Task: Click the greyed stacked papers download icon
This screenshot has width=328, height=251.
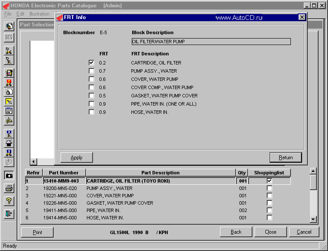Action: (x=9, y=162)
